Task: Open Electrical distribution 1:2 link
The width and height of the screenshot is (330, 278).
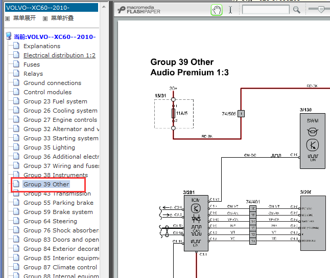Action: pos(59,55)
